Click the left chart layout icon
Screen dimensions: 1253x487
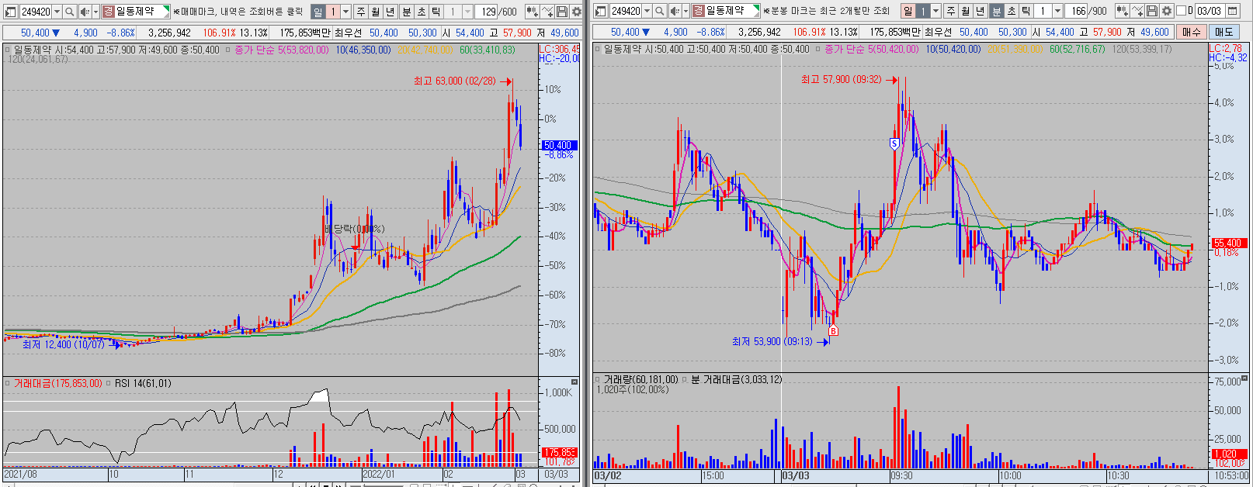coord(10,12)
